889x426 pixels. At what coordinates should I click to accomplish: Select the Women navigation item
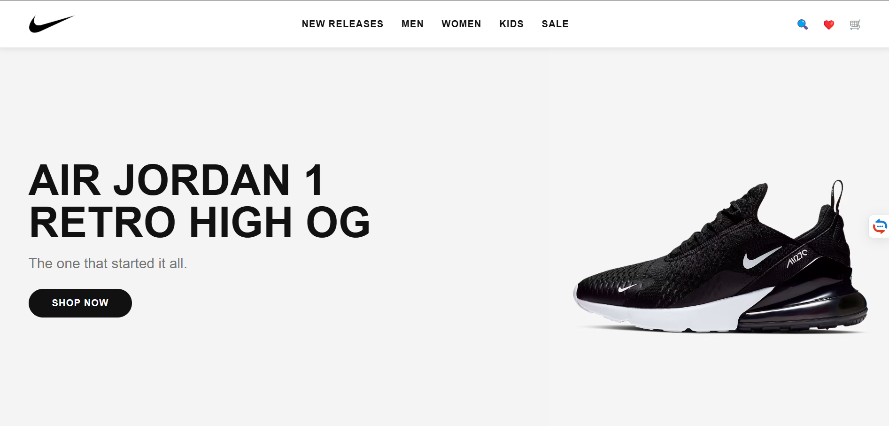(x=461, y=24)
